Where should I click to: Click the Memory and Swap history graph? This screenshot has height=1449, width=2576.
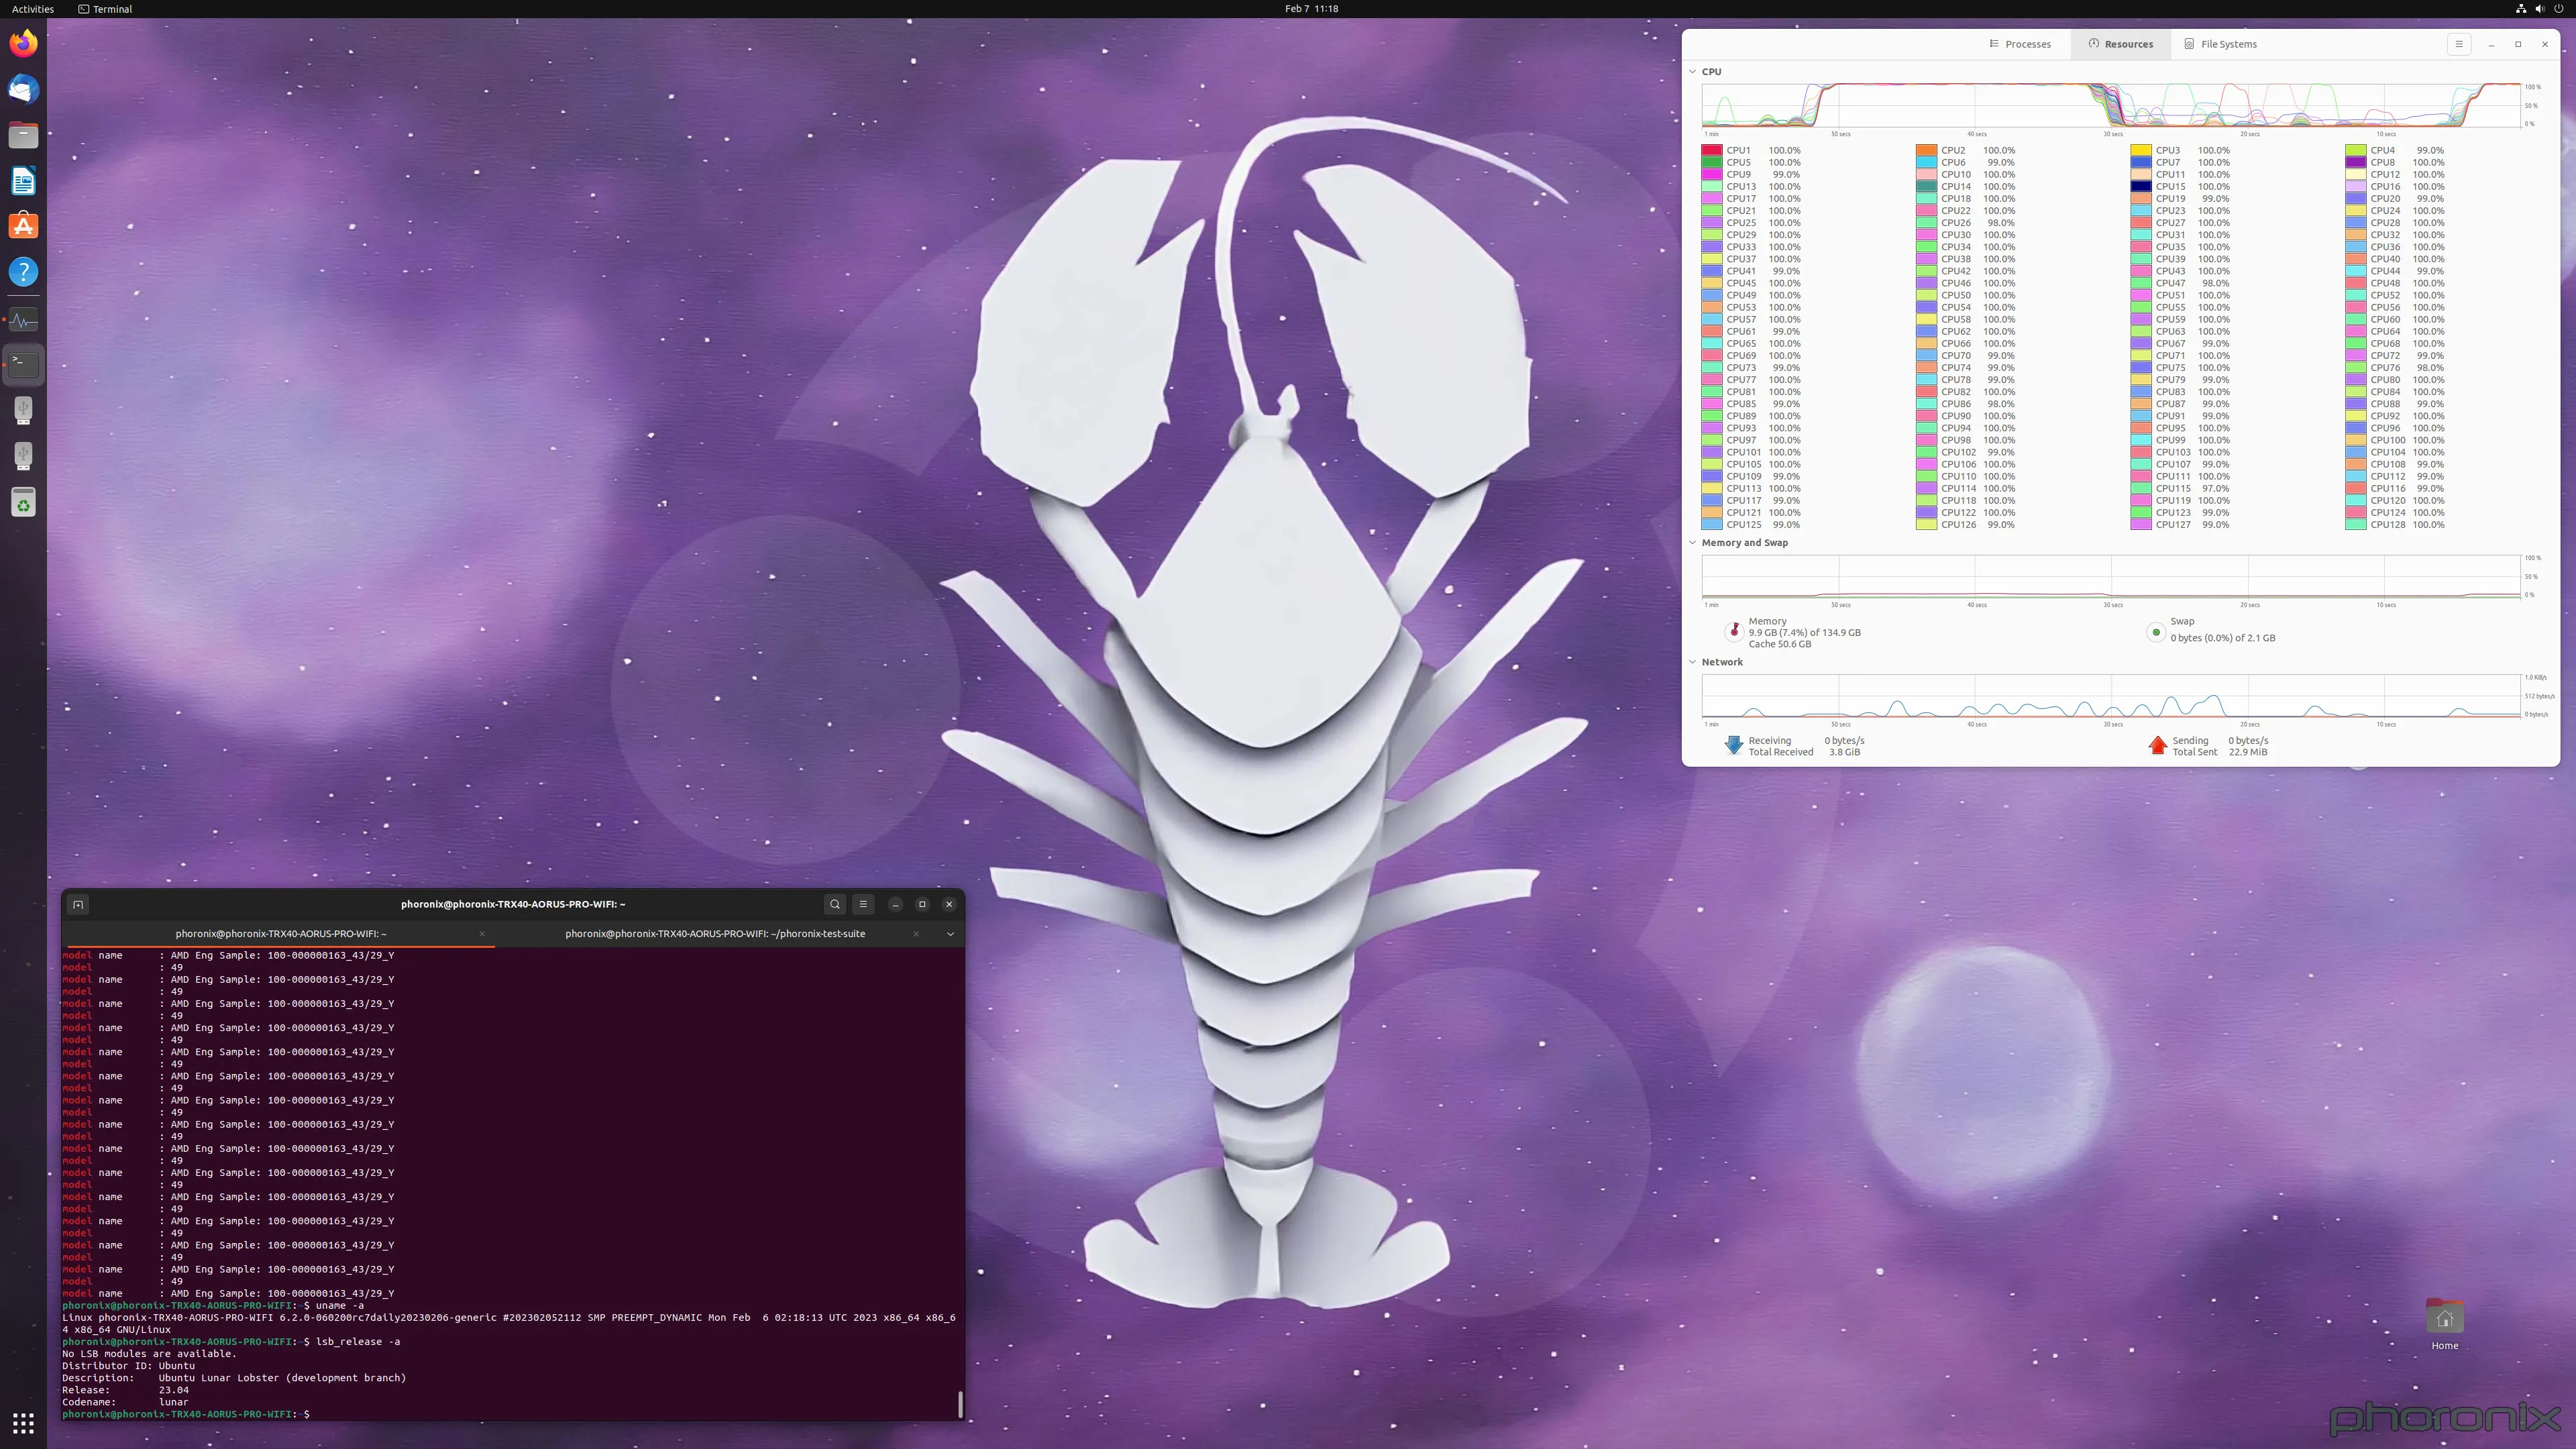(2111, 577)
